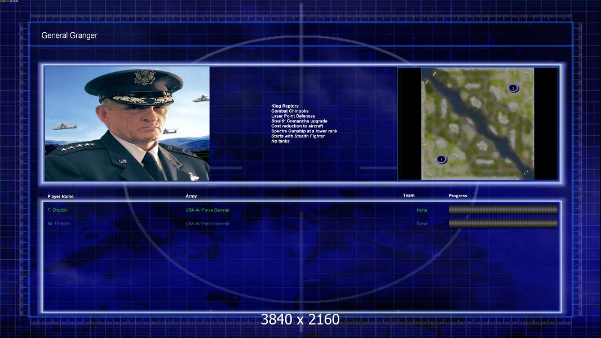This screenshot has width=601, height=338.
Task: Click the "Stealth Comanche upgrade" line
Action: click(299, 121)
